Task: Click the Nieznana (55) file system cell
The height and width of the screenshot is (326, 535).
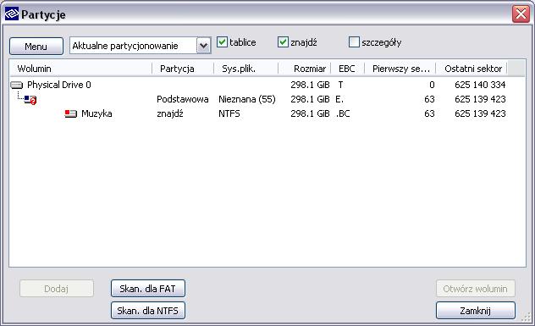Action: (247, 99)
